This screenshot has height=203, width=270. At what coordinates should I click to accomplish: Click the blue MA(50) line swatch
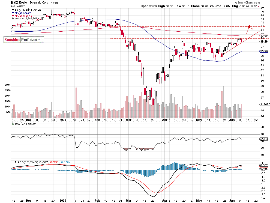tap(13, 13)
